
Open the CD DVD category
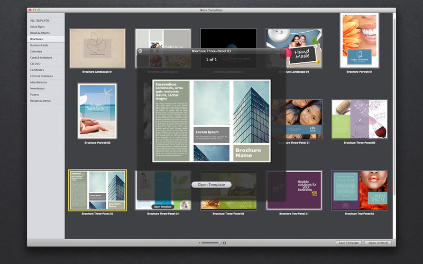45,64
